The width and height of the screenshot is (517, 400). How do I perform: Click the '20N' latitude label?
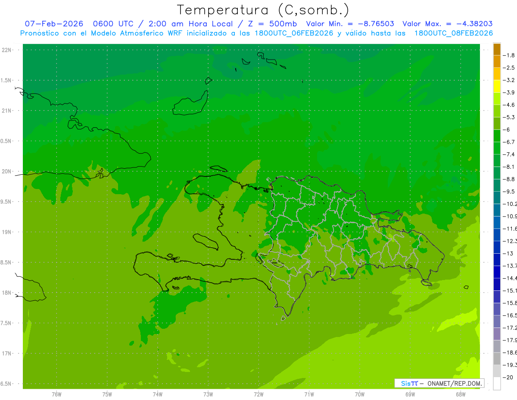tap(6, 171)
